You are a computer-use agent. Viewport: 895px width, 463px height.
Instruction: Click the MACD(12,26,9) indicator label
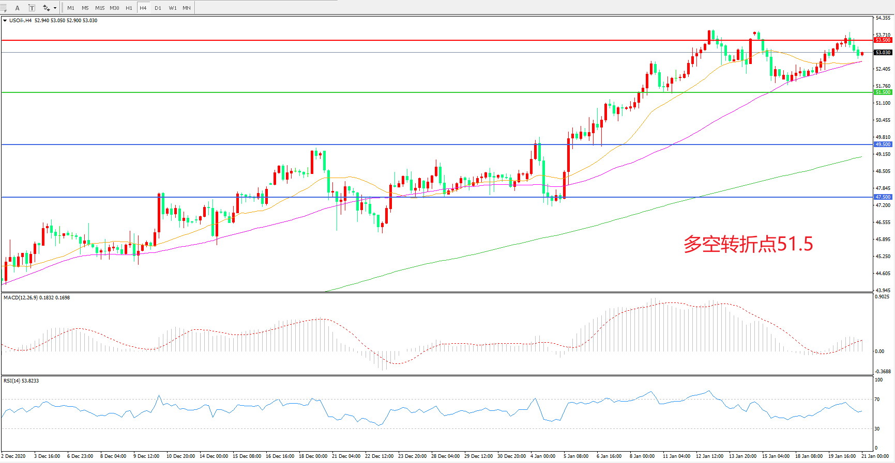click(21, 298)
